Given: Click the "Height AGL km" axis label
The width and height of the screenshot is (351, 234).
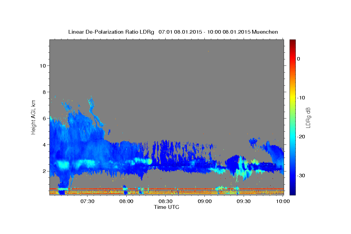Looking at the screenshot, I should 33,117.
